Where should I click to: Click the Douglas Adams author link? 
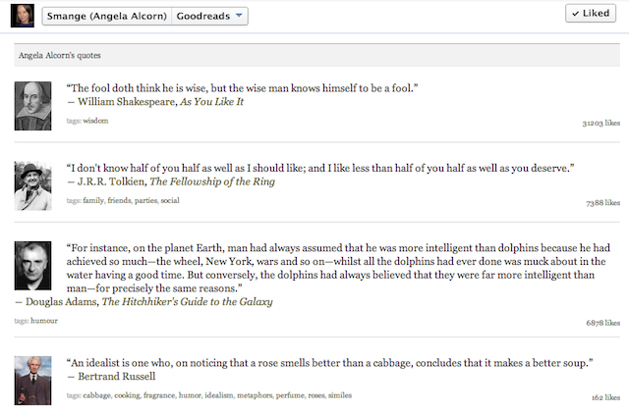pyautogui.click(x=61, y=301)
